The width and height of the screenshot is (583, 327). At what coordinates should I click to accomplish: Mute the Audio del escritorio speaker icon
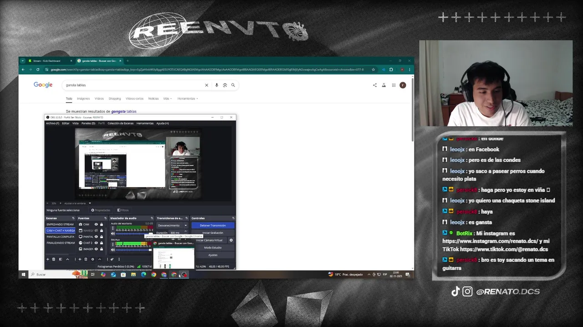(113, 233)
